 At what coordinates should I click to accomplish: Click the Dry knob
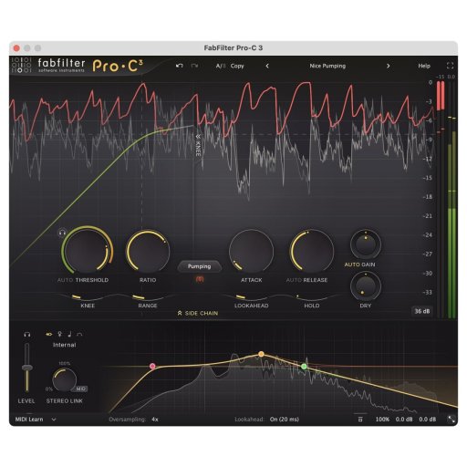366,285
